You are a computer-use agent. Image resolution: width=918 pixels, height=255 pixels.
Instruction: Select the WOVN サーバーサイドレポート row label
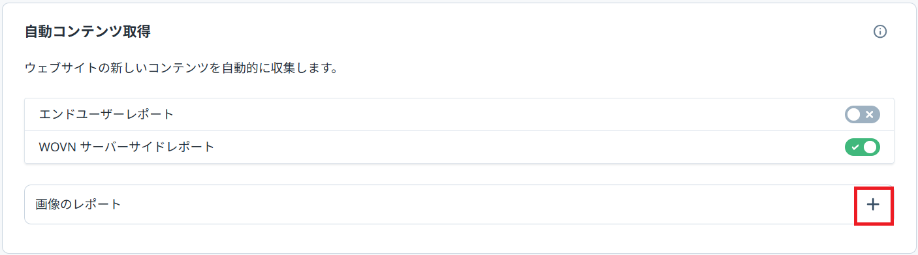[x=127, y=147]
